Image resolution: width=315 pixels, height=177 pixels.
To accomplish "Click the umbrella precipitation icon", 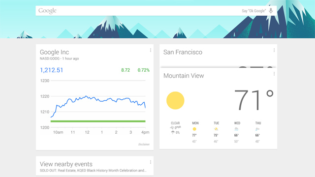I will click(173, 132).
